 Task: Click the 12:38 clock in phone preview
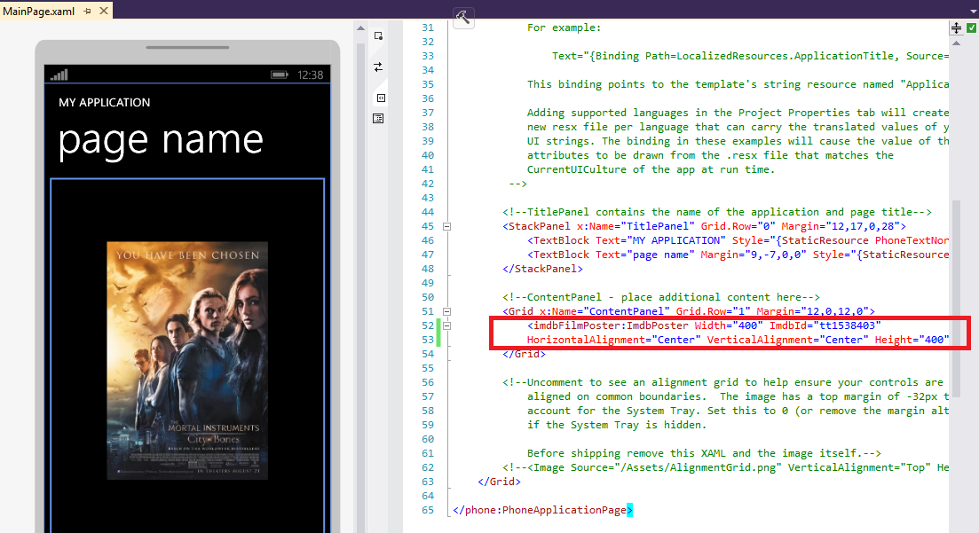[x=311, y=74]
